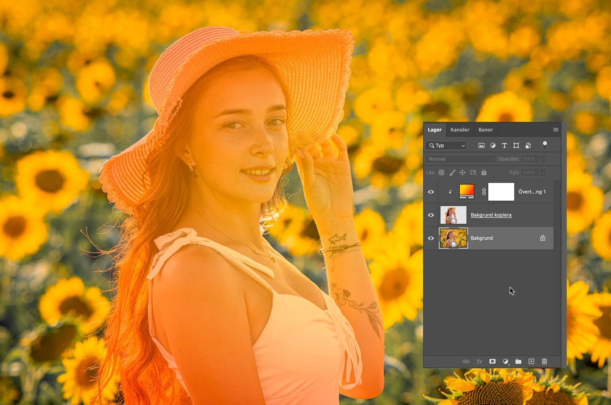Expand the Opacitet slider arrow
Viewport: 611px width, 405px height.
point(543,159)
